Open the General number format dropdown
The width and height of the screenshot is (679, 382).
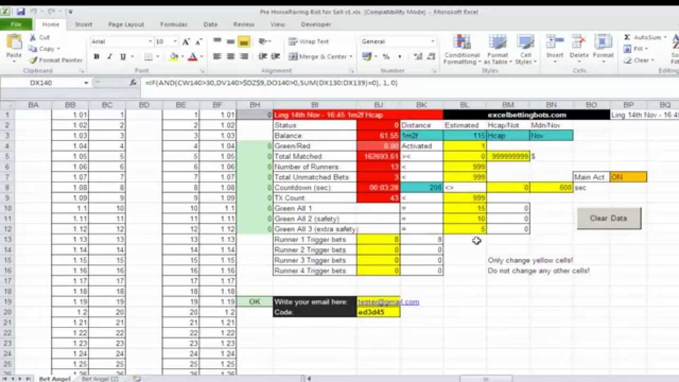[433, 41]
